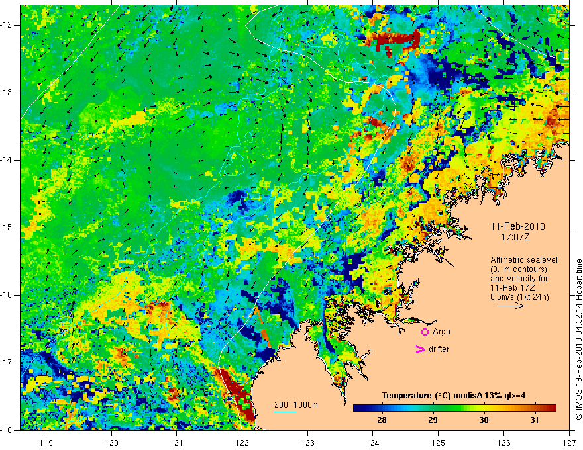This screenshot has height=450, width=583.
Task: Click the longitude axis label '123'
Action: pos(307,443)
